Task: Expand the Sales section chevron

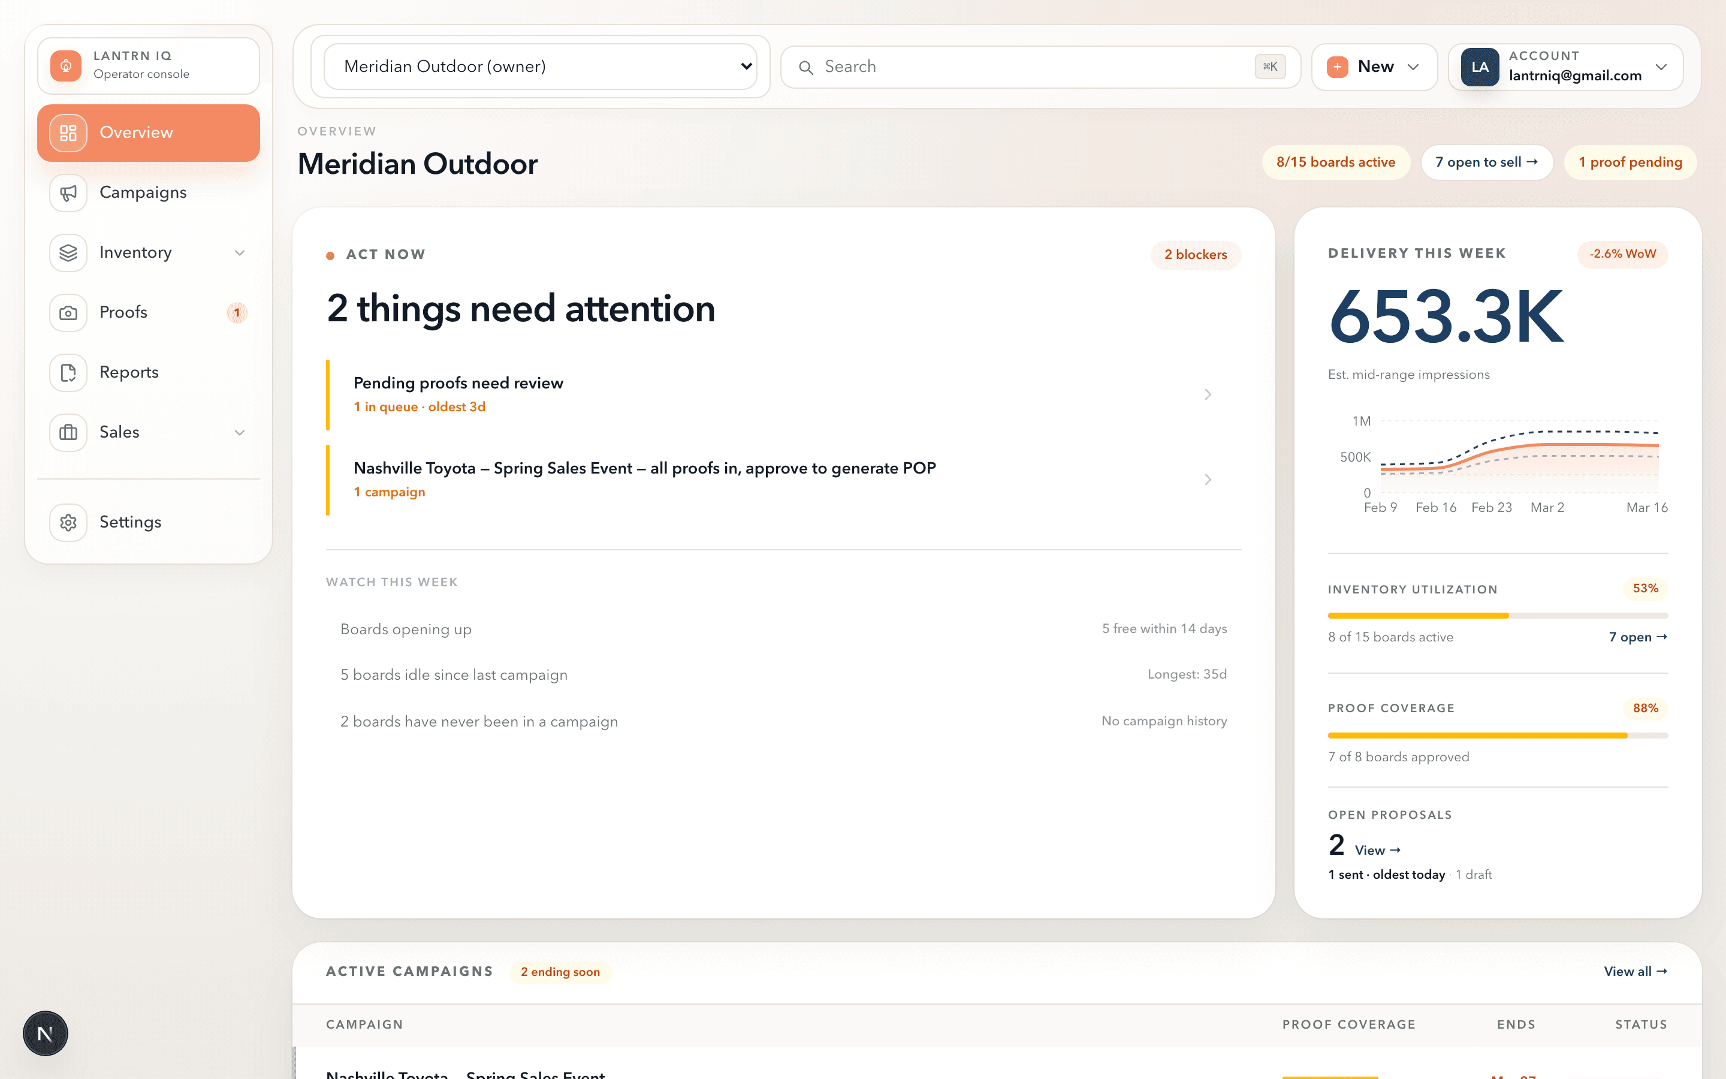Action: [x=240, y=432]
